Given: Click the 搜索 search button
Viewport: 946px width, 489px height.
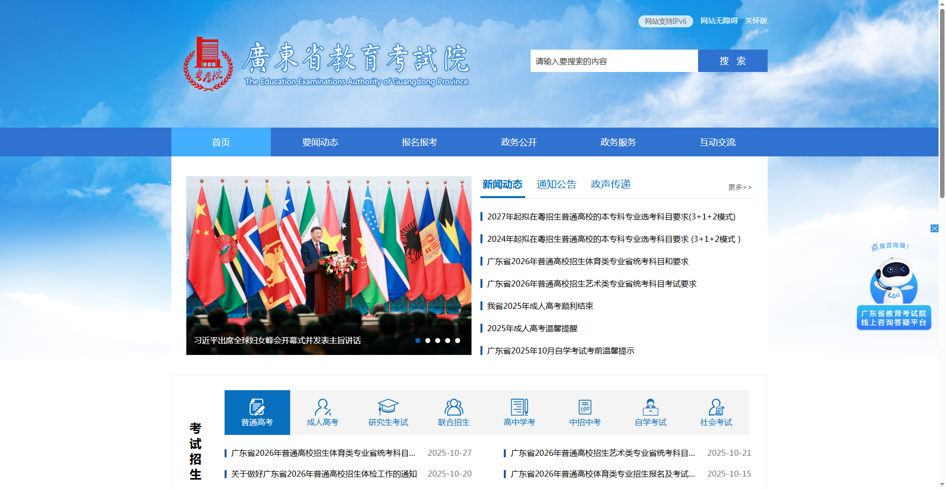Looking at the screenshot, I should coord(732,61).
